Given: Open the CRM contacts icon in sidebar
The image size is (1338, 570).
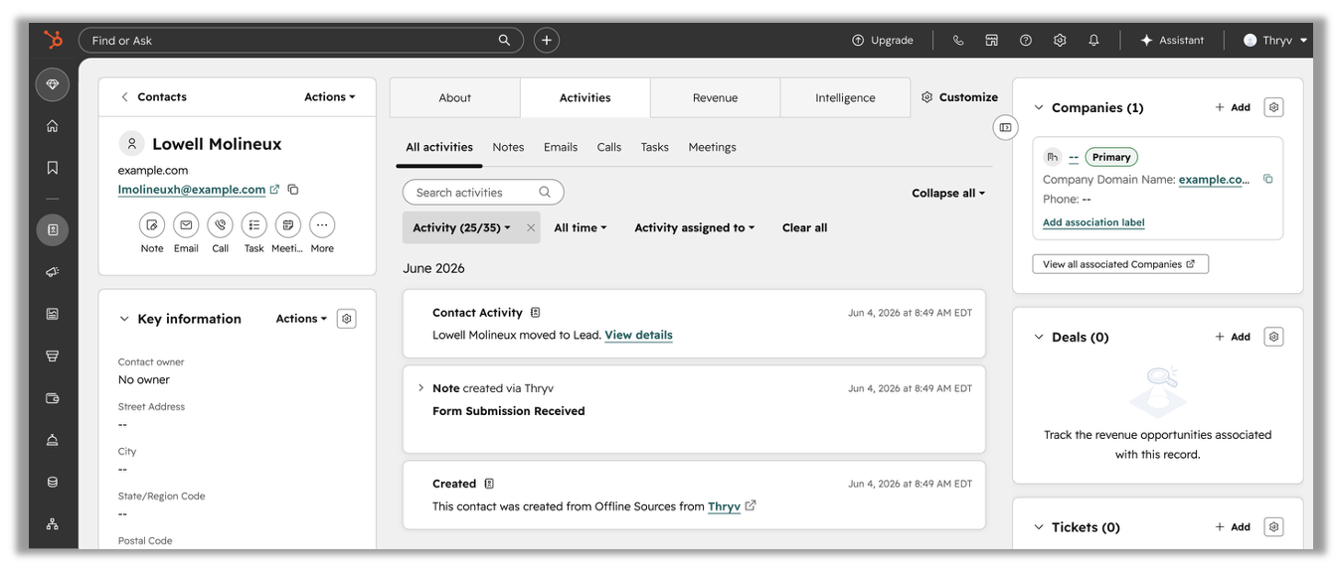Looking at the screenshot, I should pyautogui.click(x=53, y=229).
